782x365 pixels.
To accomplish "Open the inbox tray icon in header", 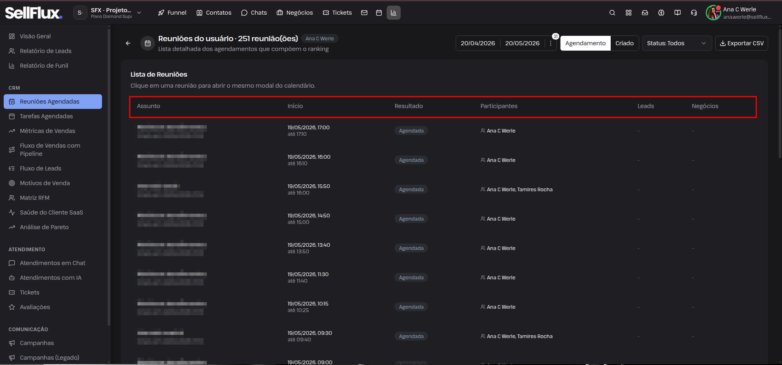I will pyautogui.click(x=645, y=13).
